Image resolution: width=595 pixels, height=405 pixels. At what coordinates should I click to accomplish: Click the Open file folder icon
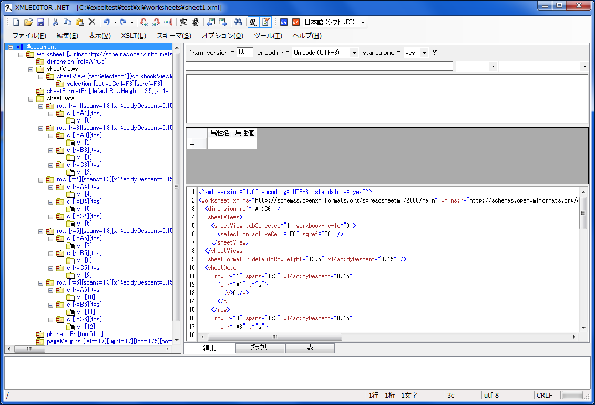tap(28, 22)
